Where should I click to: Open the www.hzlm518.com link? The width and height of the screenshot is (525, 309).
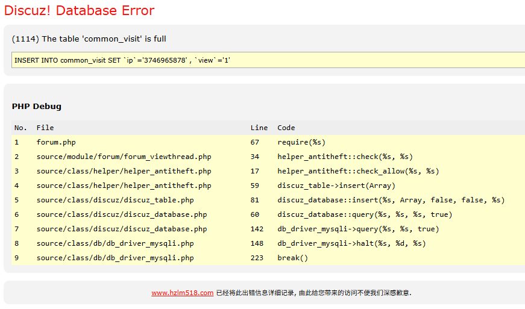click(x=182, y=293)
